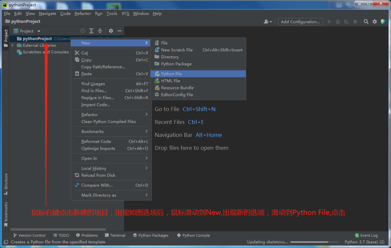Open Search Everywhere magnifier icon
Image resolution: width=391 pixels, height=248 pixels.
[366, 22]
